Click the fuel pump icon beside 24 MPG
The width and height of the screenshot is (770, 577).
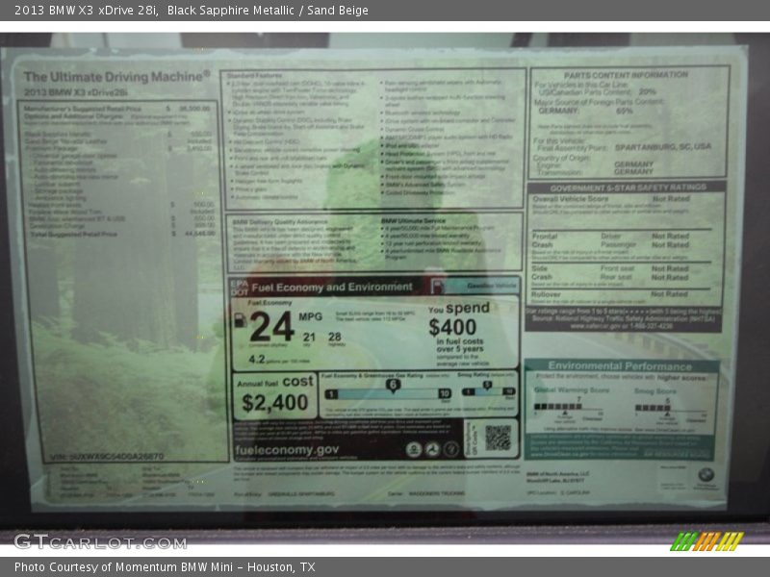pos(240,320)
